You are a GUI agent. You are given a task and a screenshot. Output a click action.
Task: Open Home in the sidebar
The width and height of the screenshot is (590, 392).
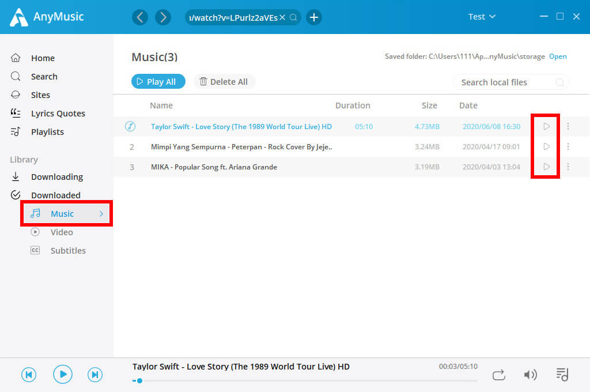[x=43, y=58]
